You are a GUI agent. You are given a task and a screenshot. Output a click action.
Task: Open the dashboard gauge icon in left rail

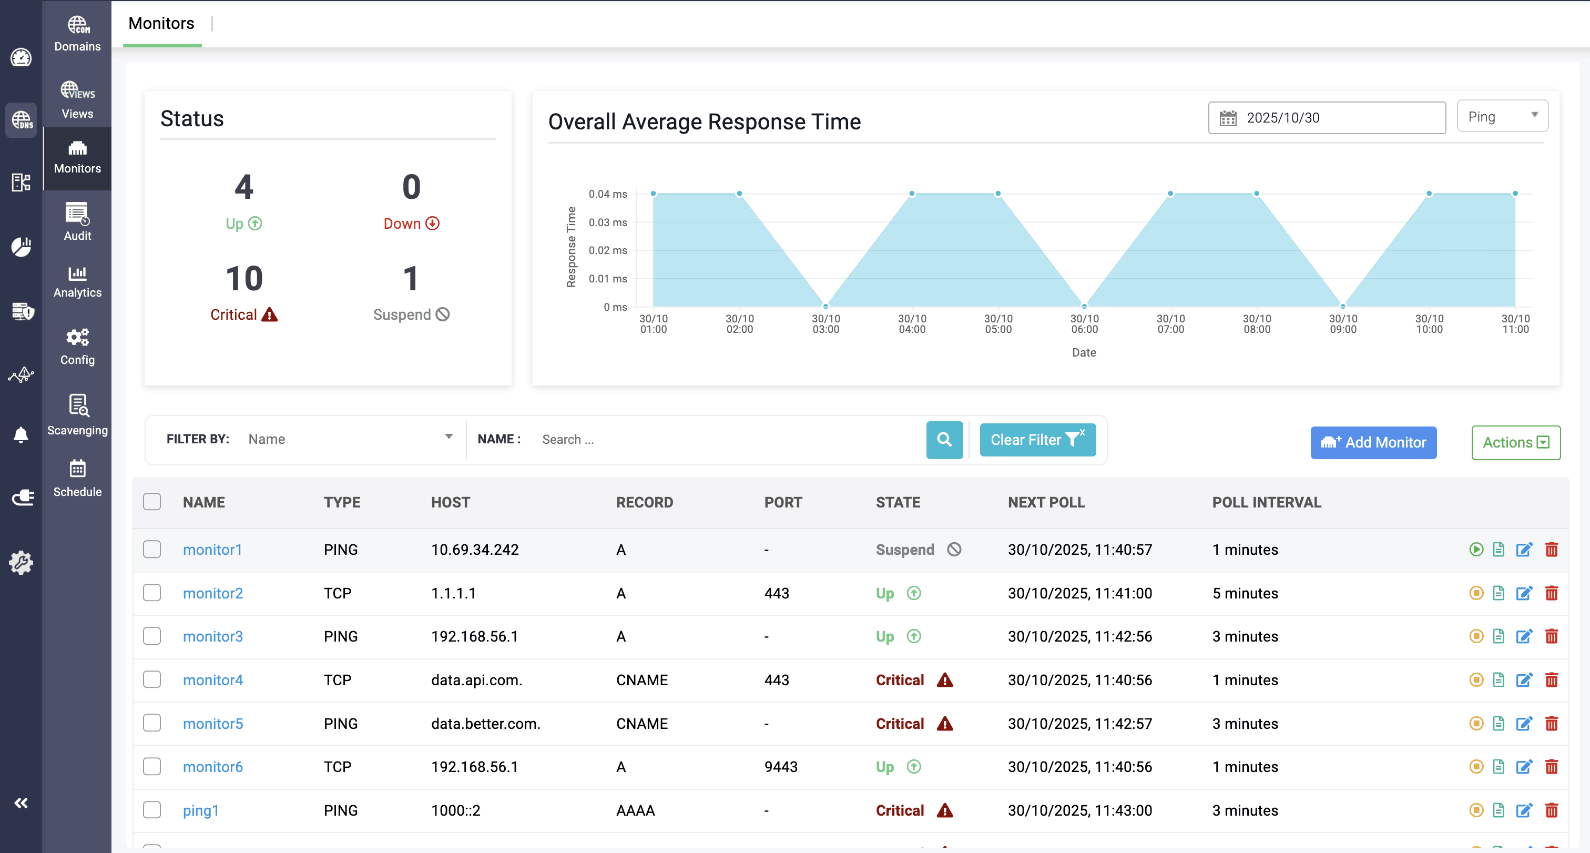tap(21, 57)
